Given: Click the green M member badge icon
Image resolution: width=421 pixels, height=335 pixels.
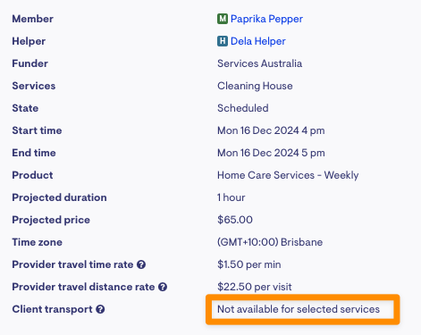Looking at the screenshot, I should [223, 19].
